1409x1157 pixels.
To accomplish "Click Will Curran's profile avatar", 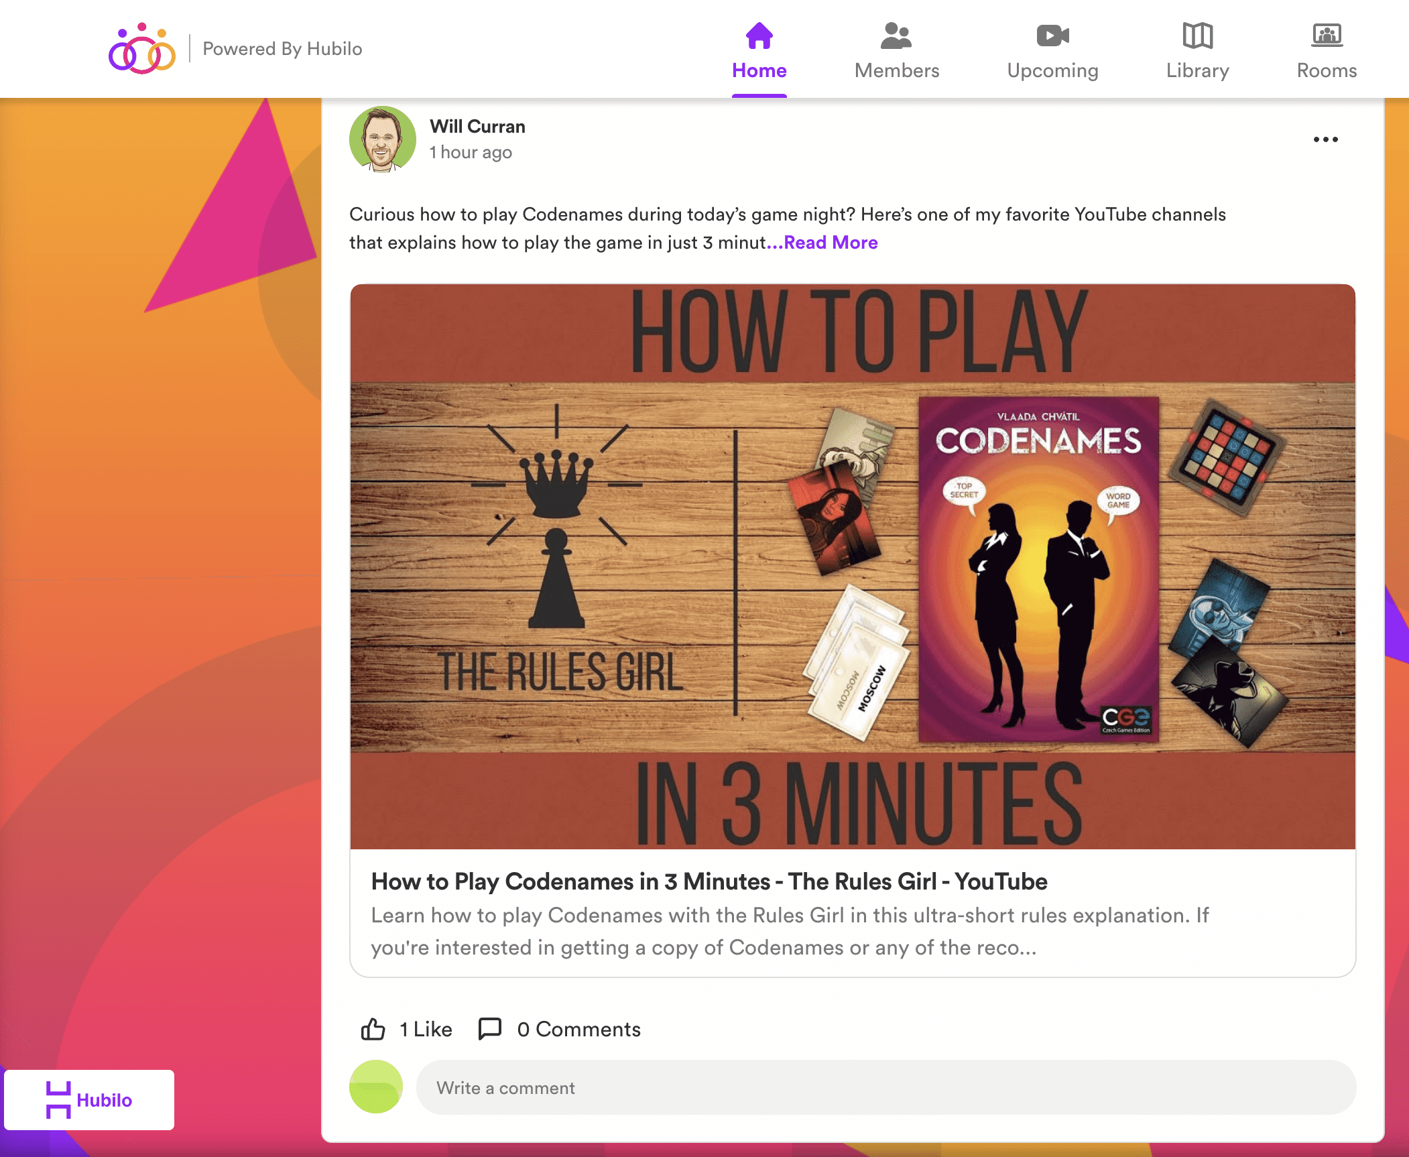I will point(382,139).
